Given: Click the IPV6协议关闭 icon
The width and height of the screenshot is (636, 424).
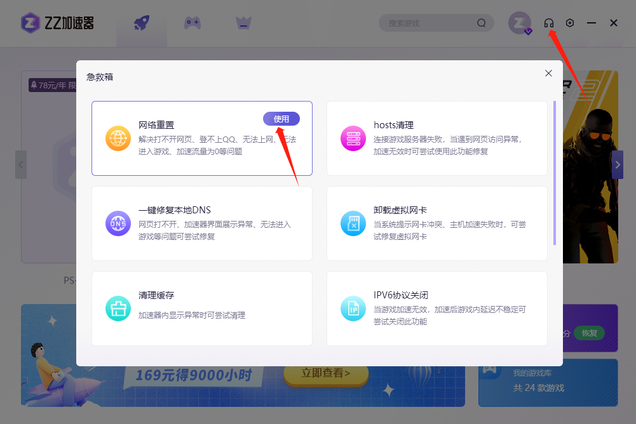Looking at the screenshot, I should (x=353, y=308).
